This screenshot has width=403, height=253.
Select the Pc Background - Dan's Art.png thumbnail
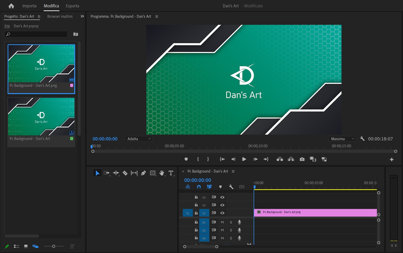click(x=41, y=64)
